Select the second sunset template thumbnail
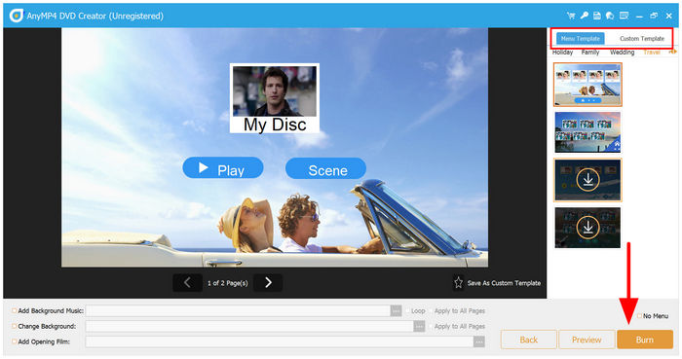682x359 pixels. (587, 132)
